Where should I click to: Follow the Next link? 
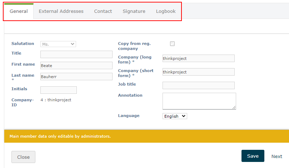coord(276,156)
